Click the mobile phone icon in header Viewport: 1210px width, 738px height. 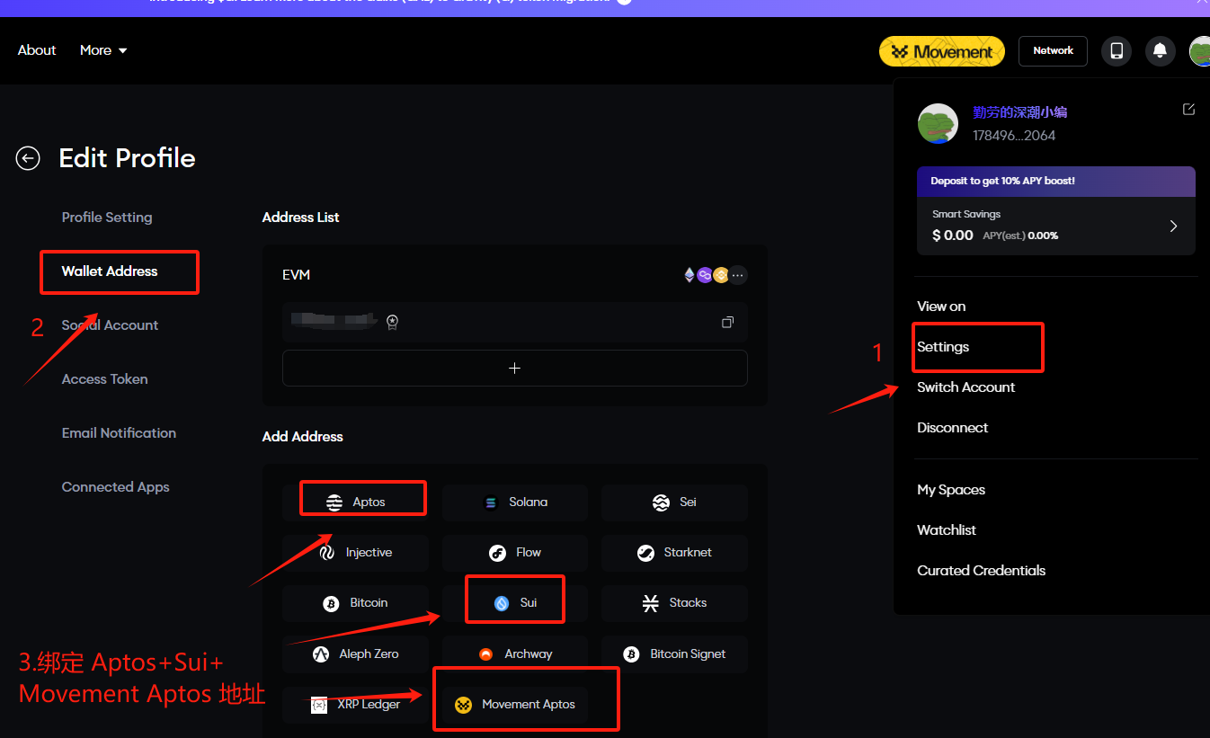pos(1117,51)
